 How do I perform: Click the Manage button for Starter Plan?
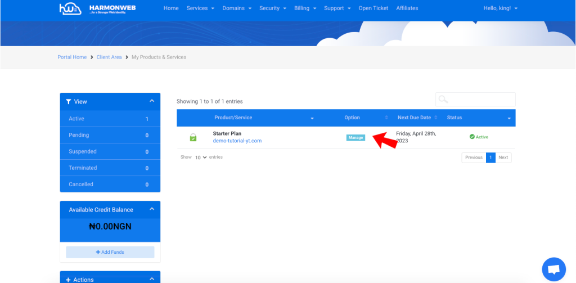[x=355, y=137]
